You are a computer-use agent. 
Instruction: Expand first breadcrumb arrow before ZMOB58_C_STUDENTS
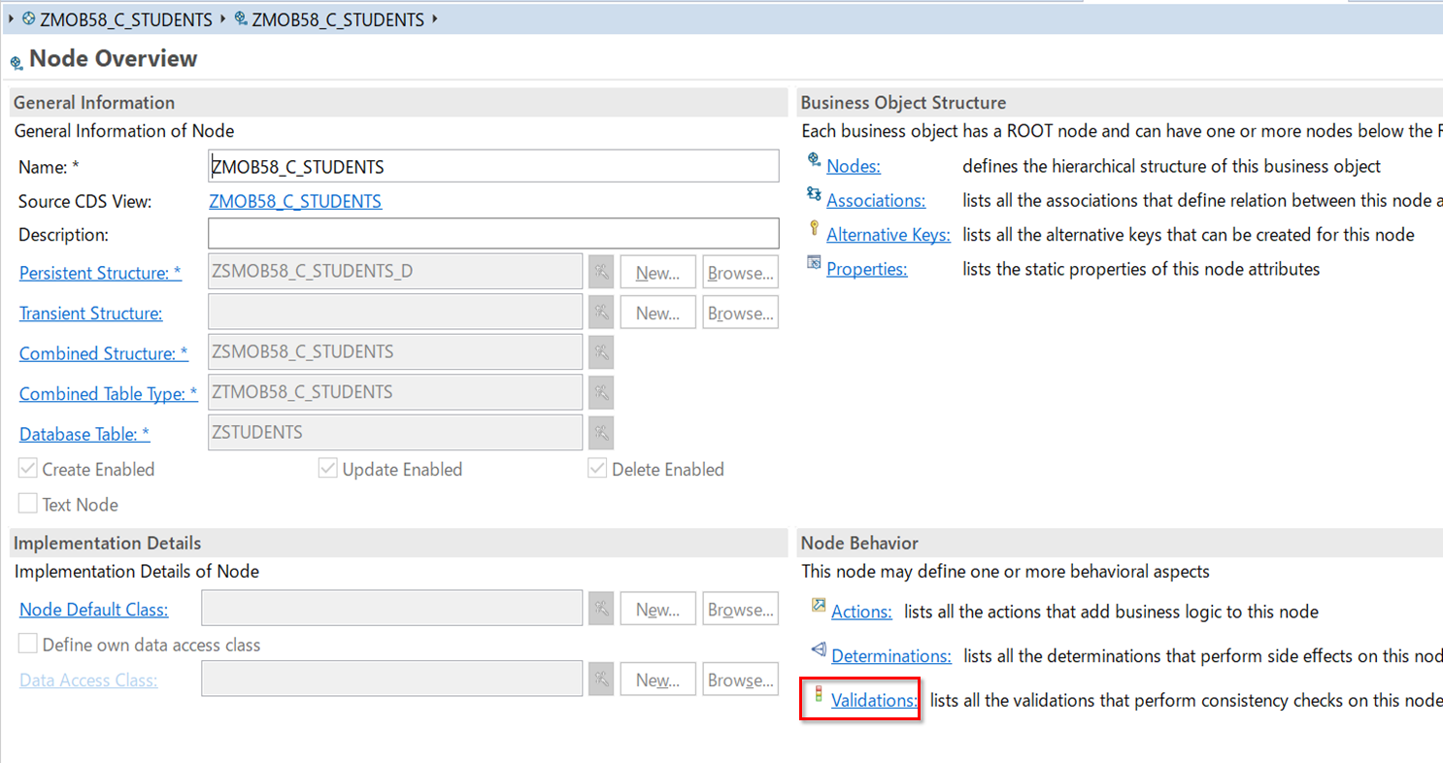pos(11,18)
